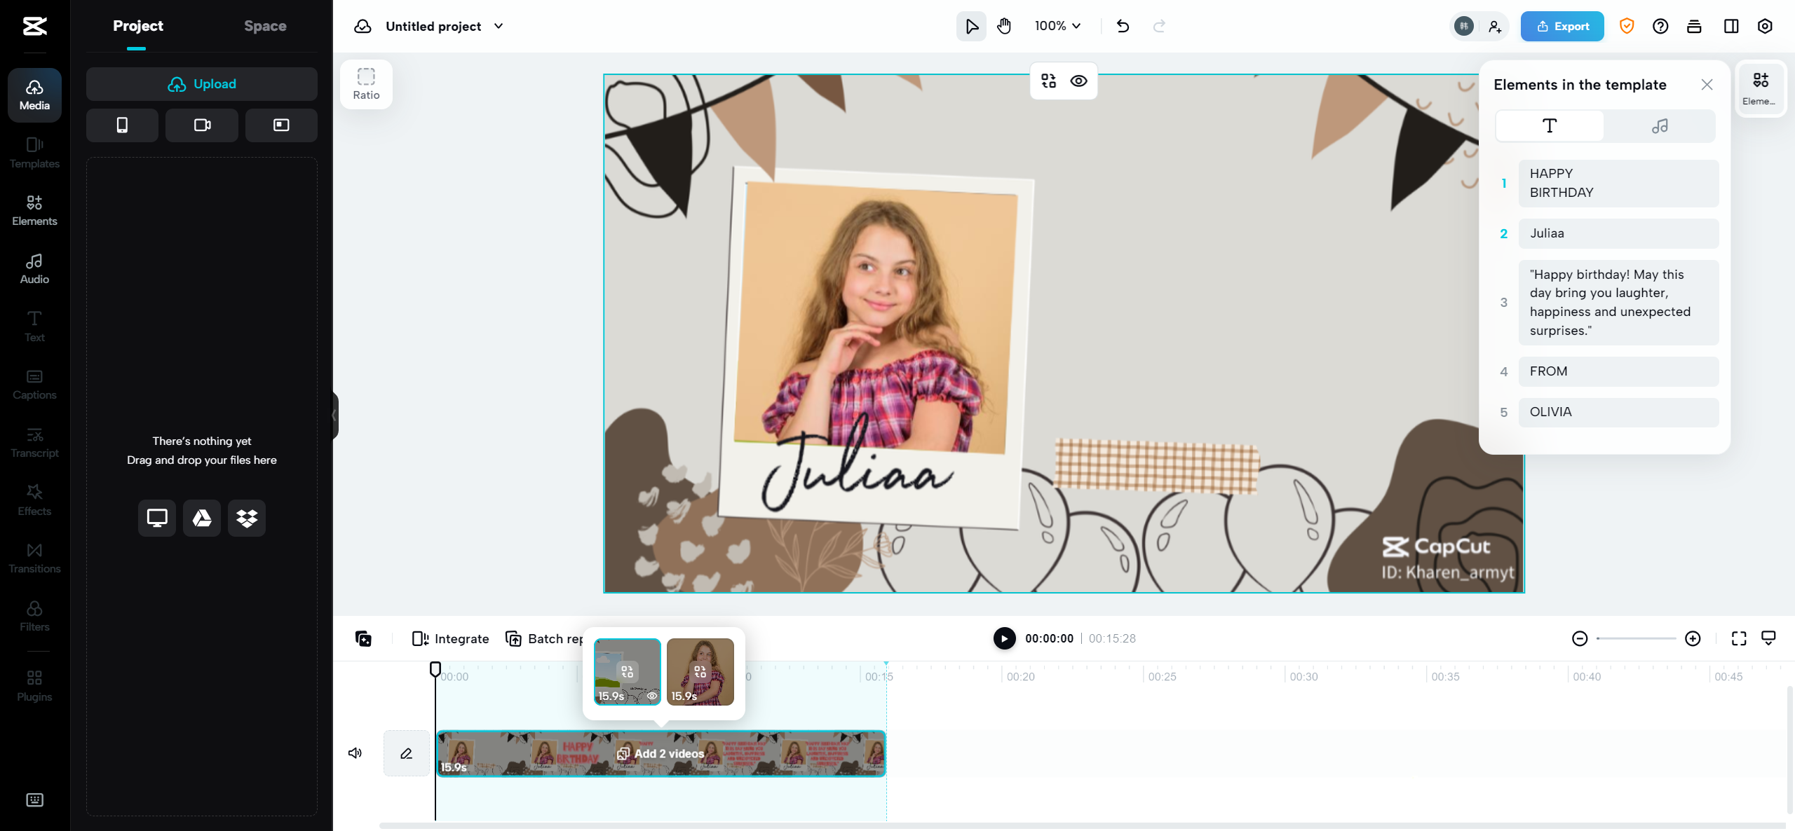Toggle preview visibility on canvas toolbar
The height and width of the screenshot is (831, 1795).
1078,81
